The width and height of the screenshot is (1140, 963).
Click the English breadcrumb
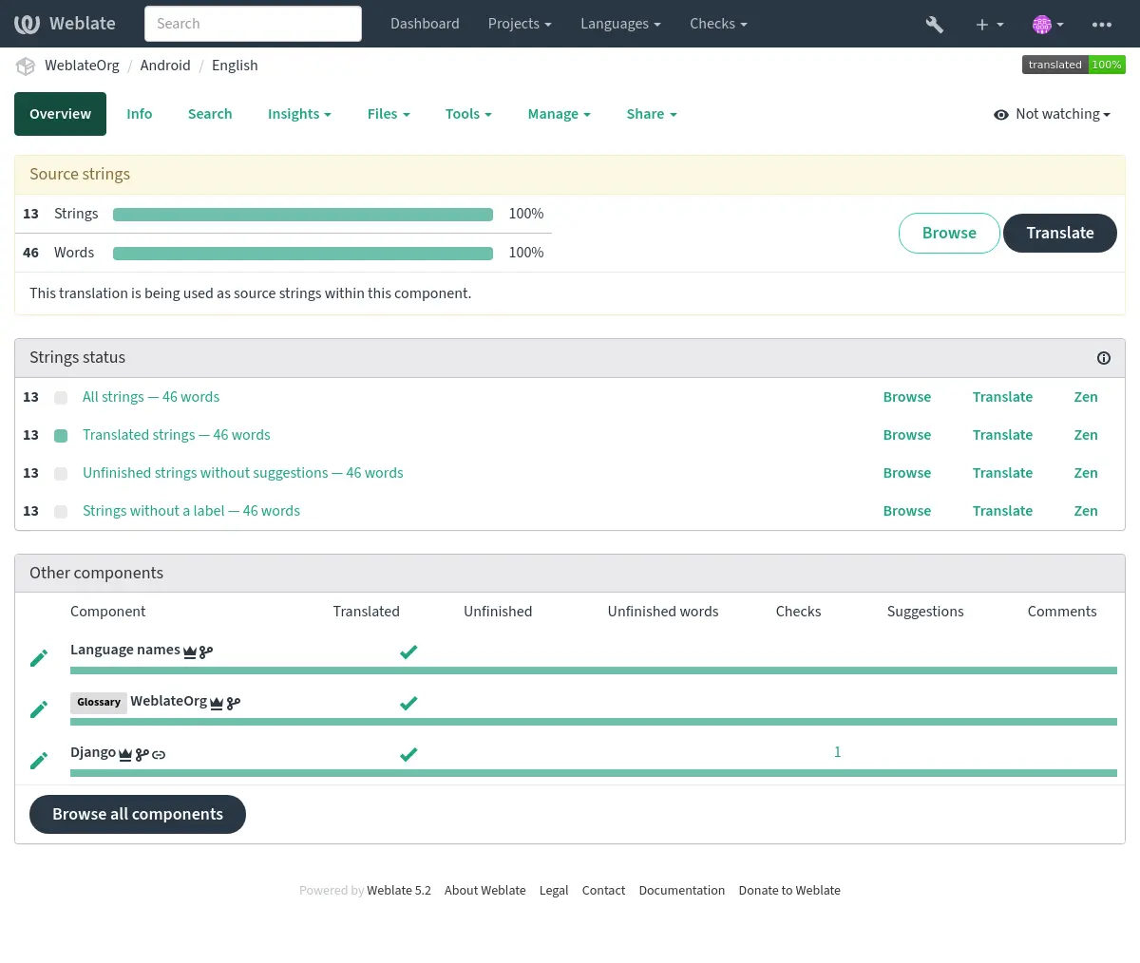coord(235,66)
